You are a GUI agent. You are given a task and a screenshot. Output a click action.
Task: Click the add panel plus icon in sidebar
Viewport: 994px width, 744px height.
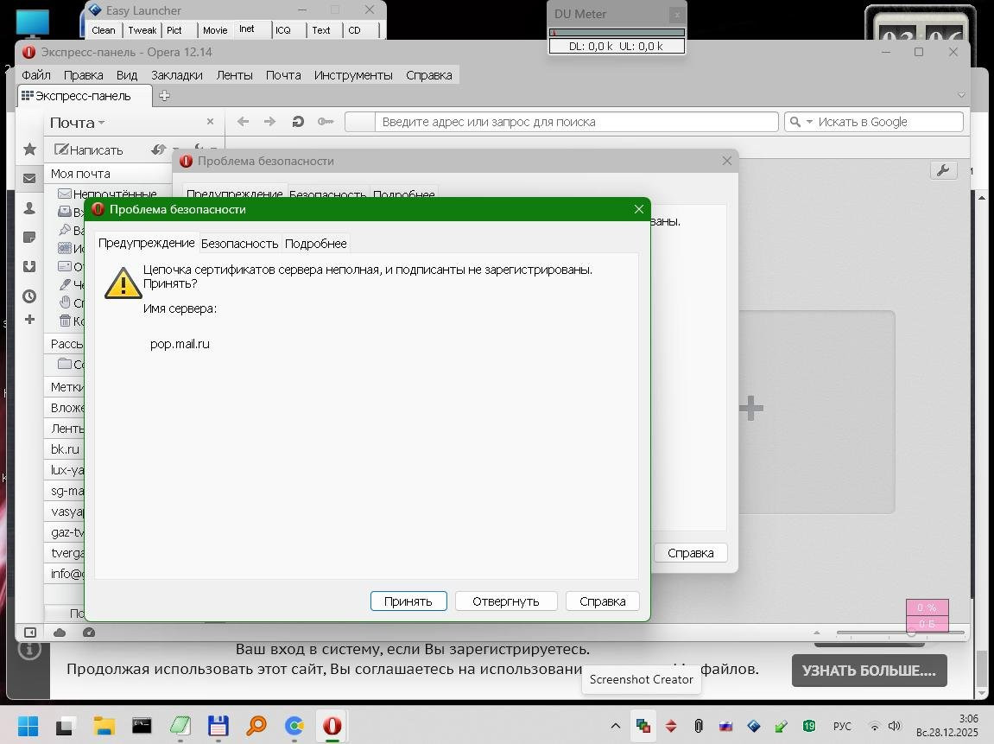pyautogui.click(x=30, y=320)
